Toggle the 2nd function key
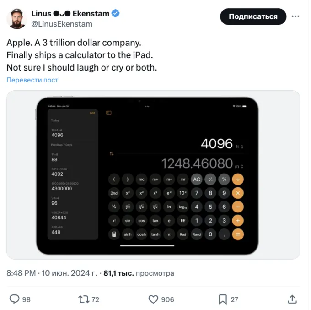Viewport: 311px width, 310px height. click(114, 193)
